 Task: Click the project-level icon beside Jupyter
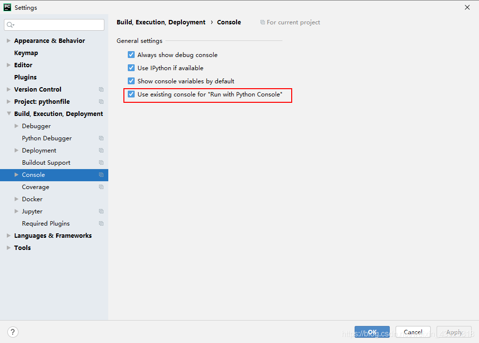[101, 211]
